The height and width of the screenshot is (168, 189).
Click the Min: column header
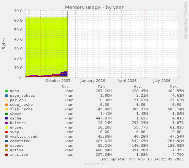[x=102, y=86]
